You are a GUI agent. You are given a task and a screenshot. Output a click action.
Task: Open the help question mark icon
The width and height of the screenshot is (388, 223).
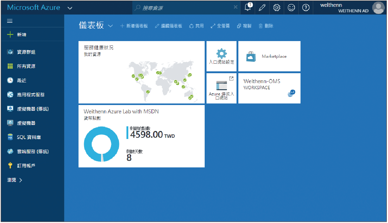[x=306, y=8]
